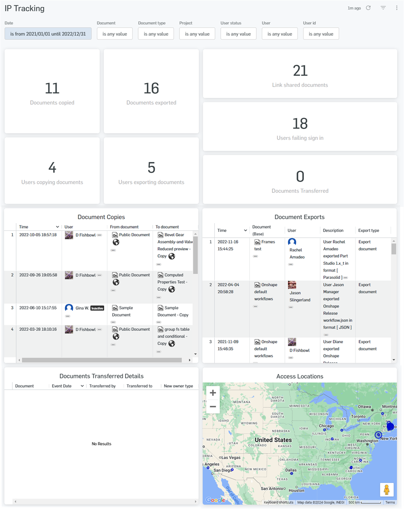Click Jason Slingerland's profile picture

pos(292,286)
